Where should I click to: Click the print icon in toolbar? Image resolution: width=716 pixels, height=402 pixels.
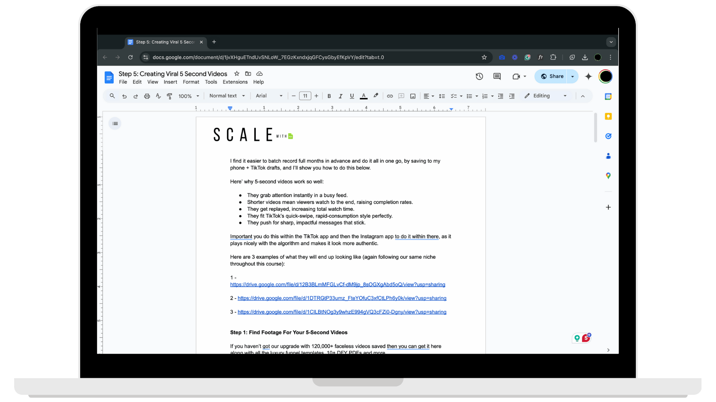pyautogui.click(x=147, y=96)
